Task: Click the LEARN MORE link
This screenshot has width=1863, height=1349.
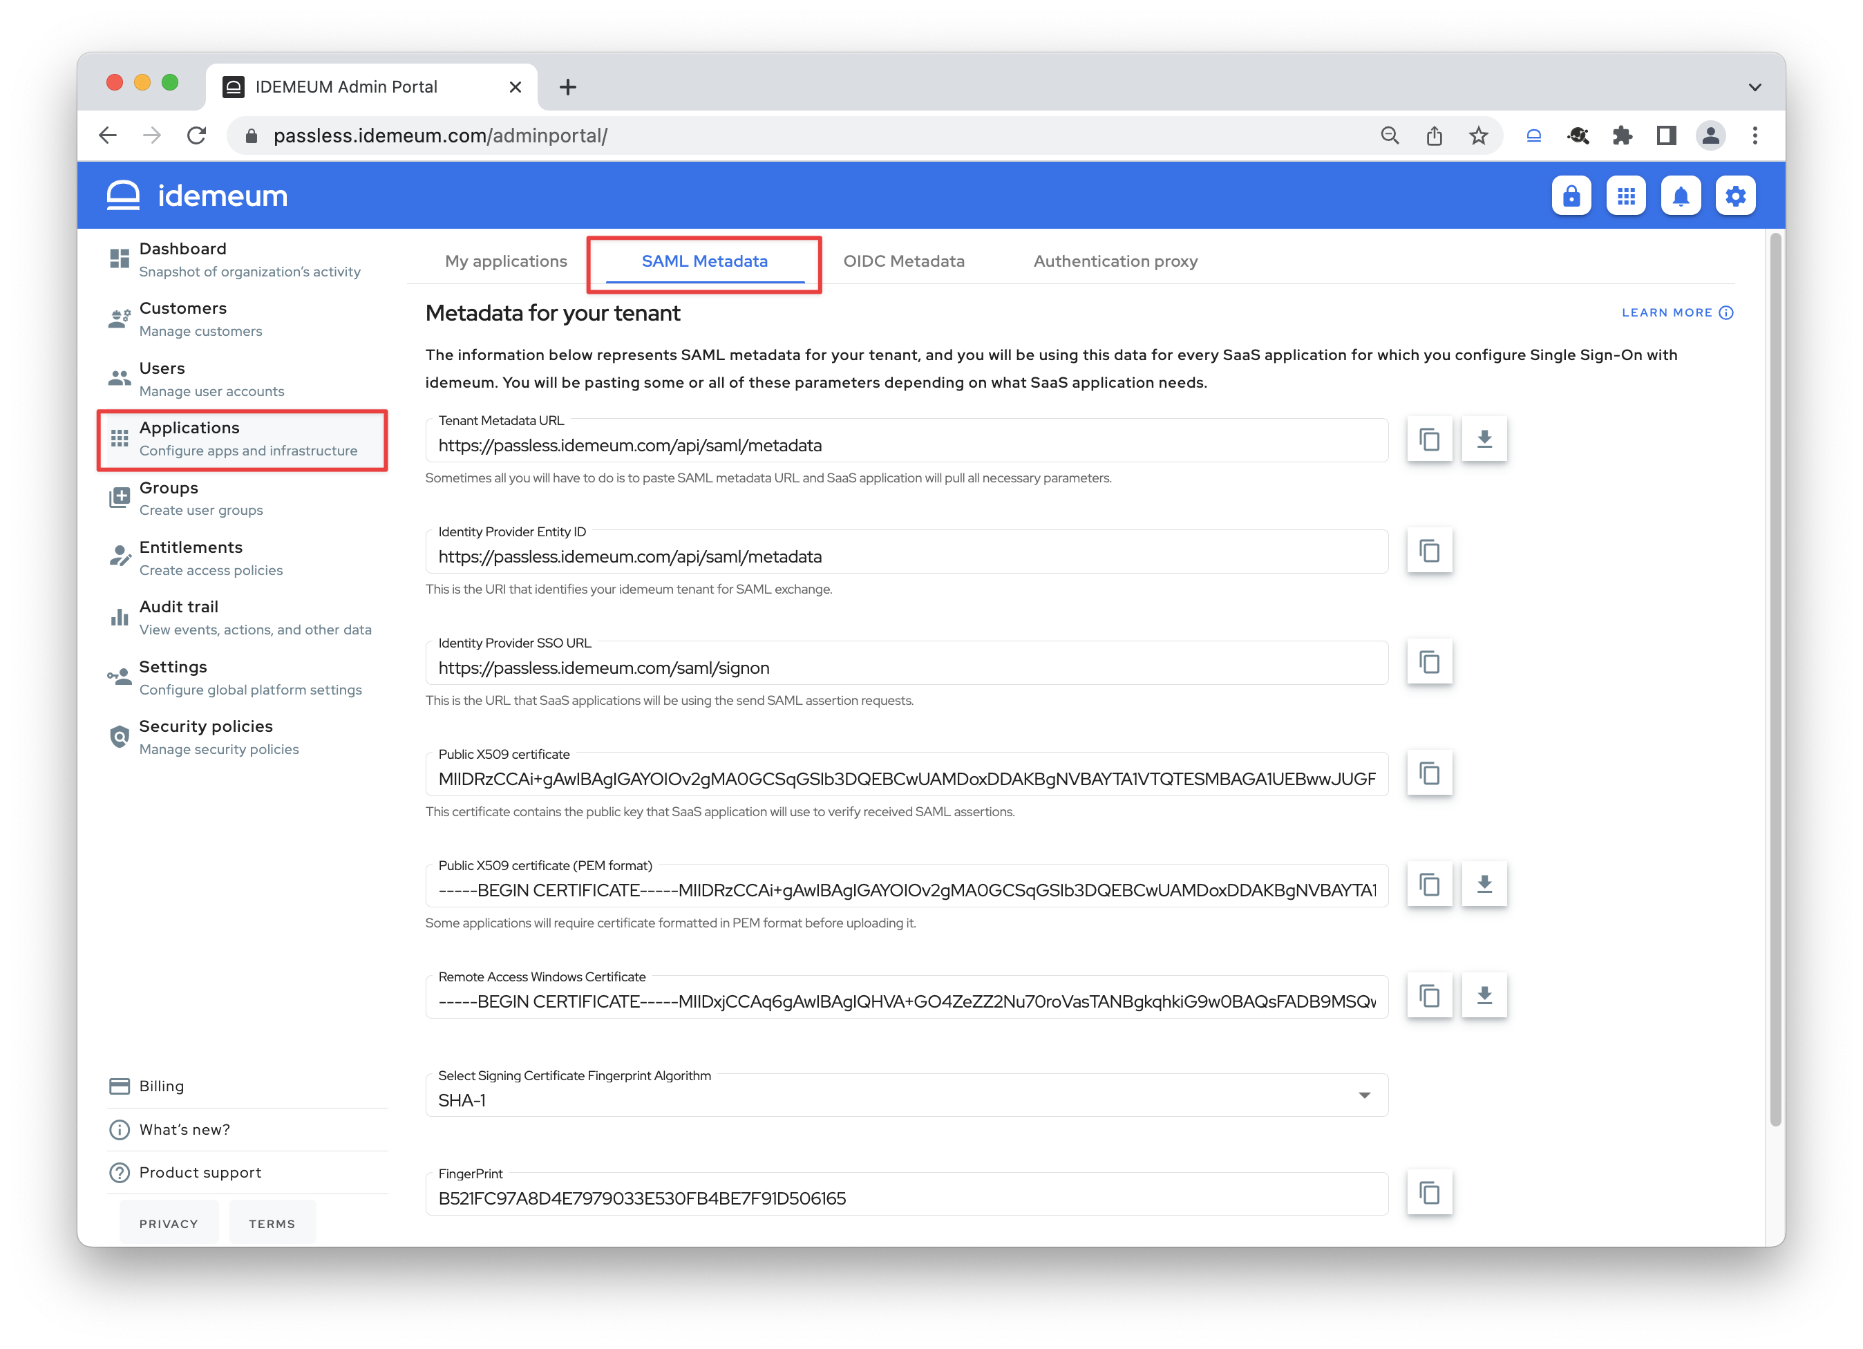Action: pyautogui.click(x=1676, y=313)
